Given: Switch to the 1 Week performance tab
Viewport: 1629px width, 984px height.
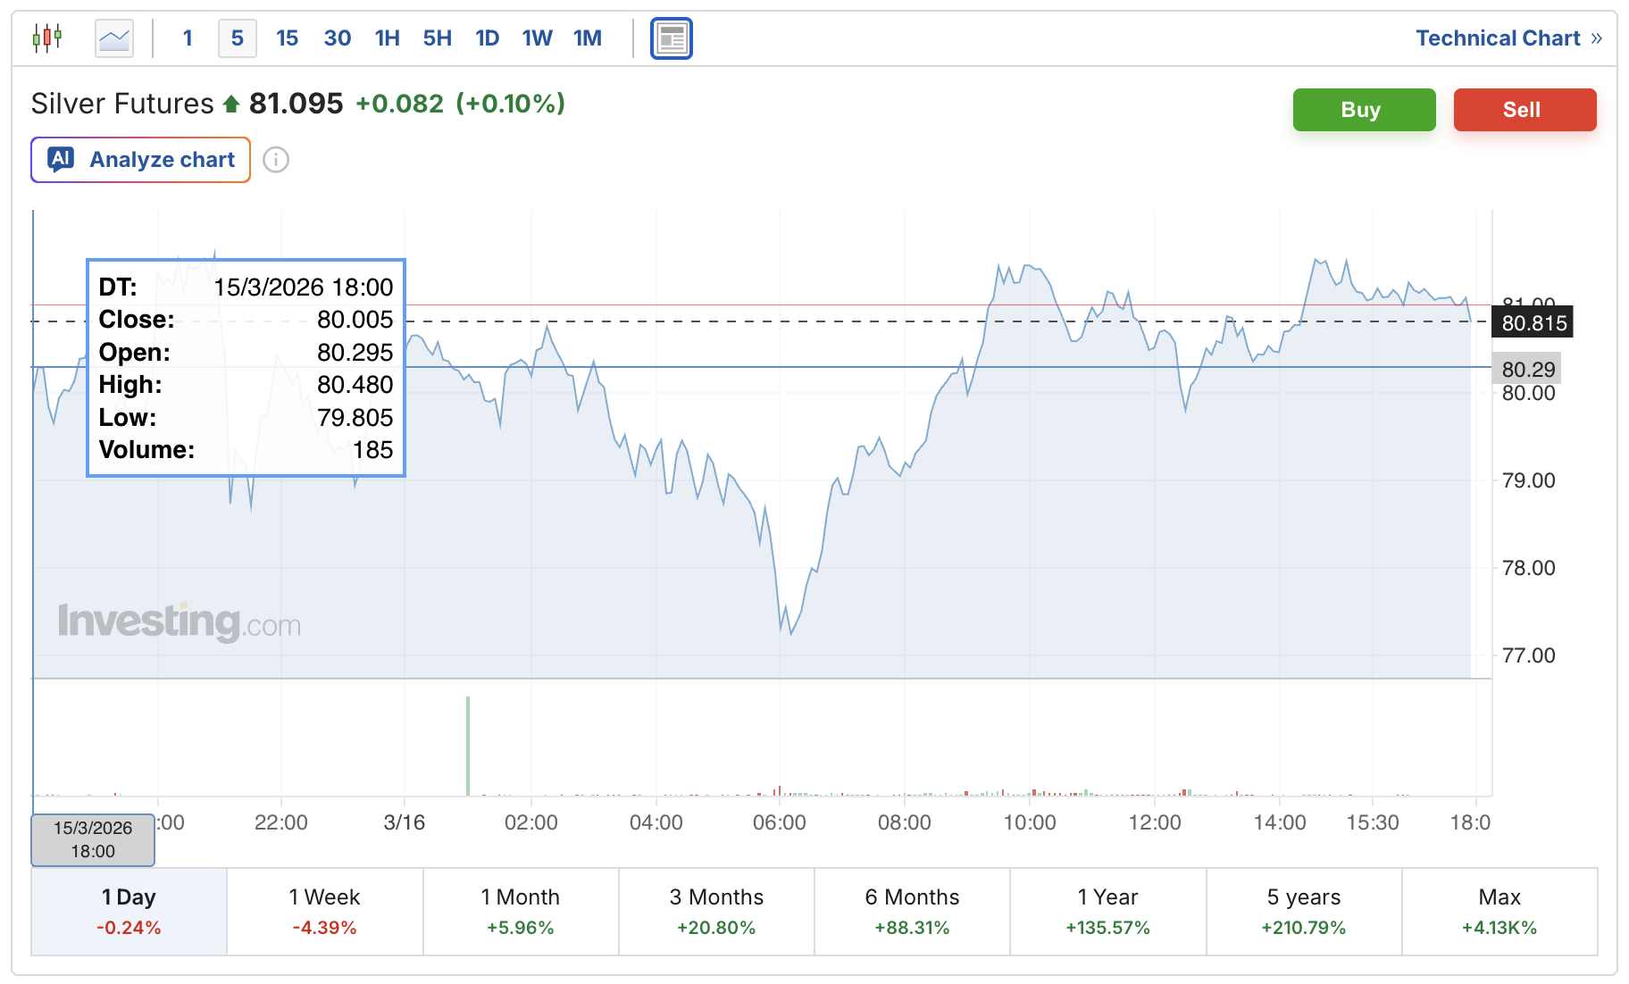Looking at the screenshot, I should click(x=323, y=911).
